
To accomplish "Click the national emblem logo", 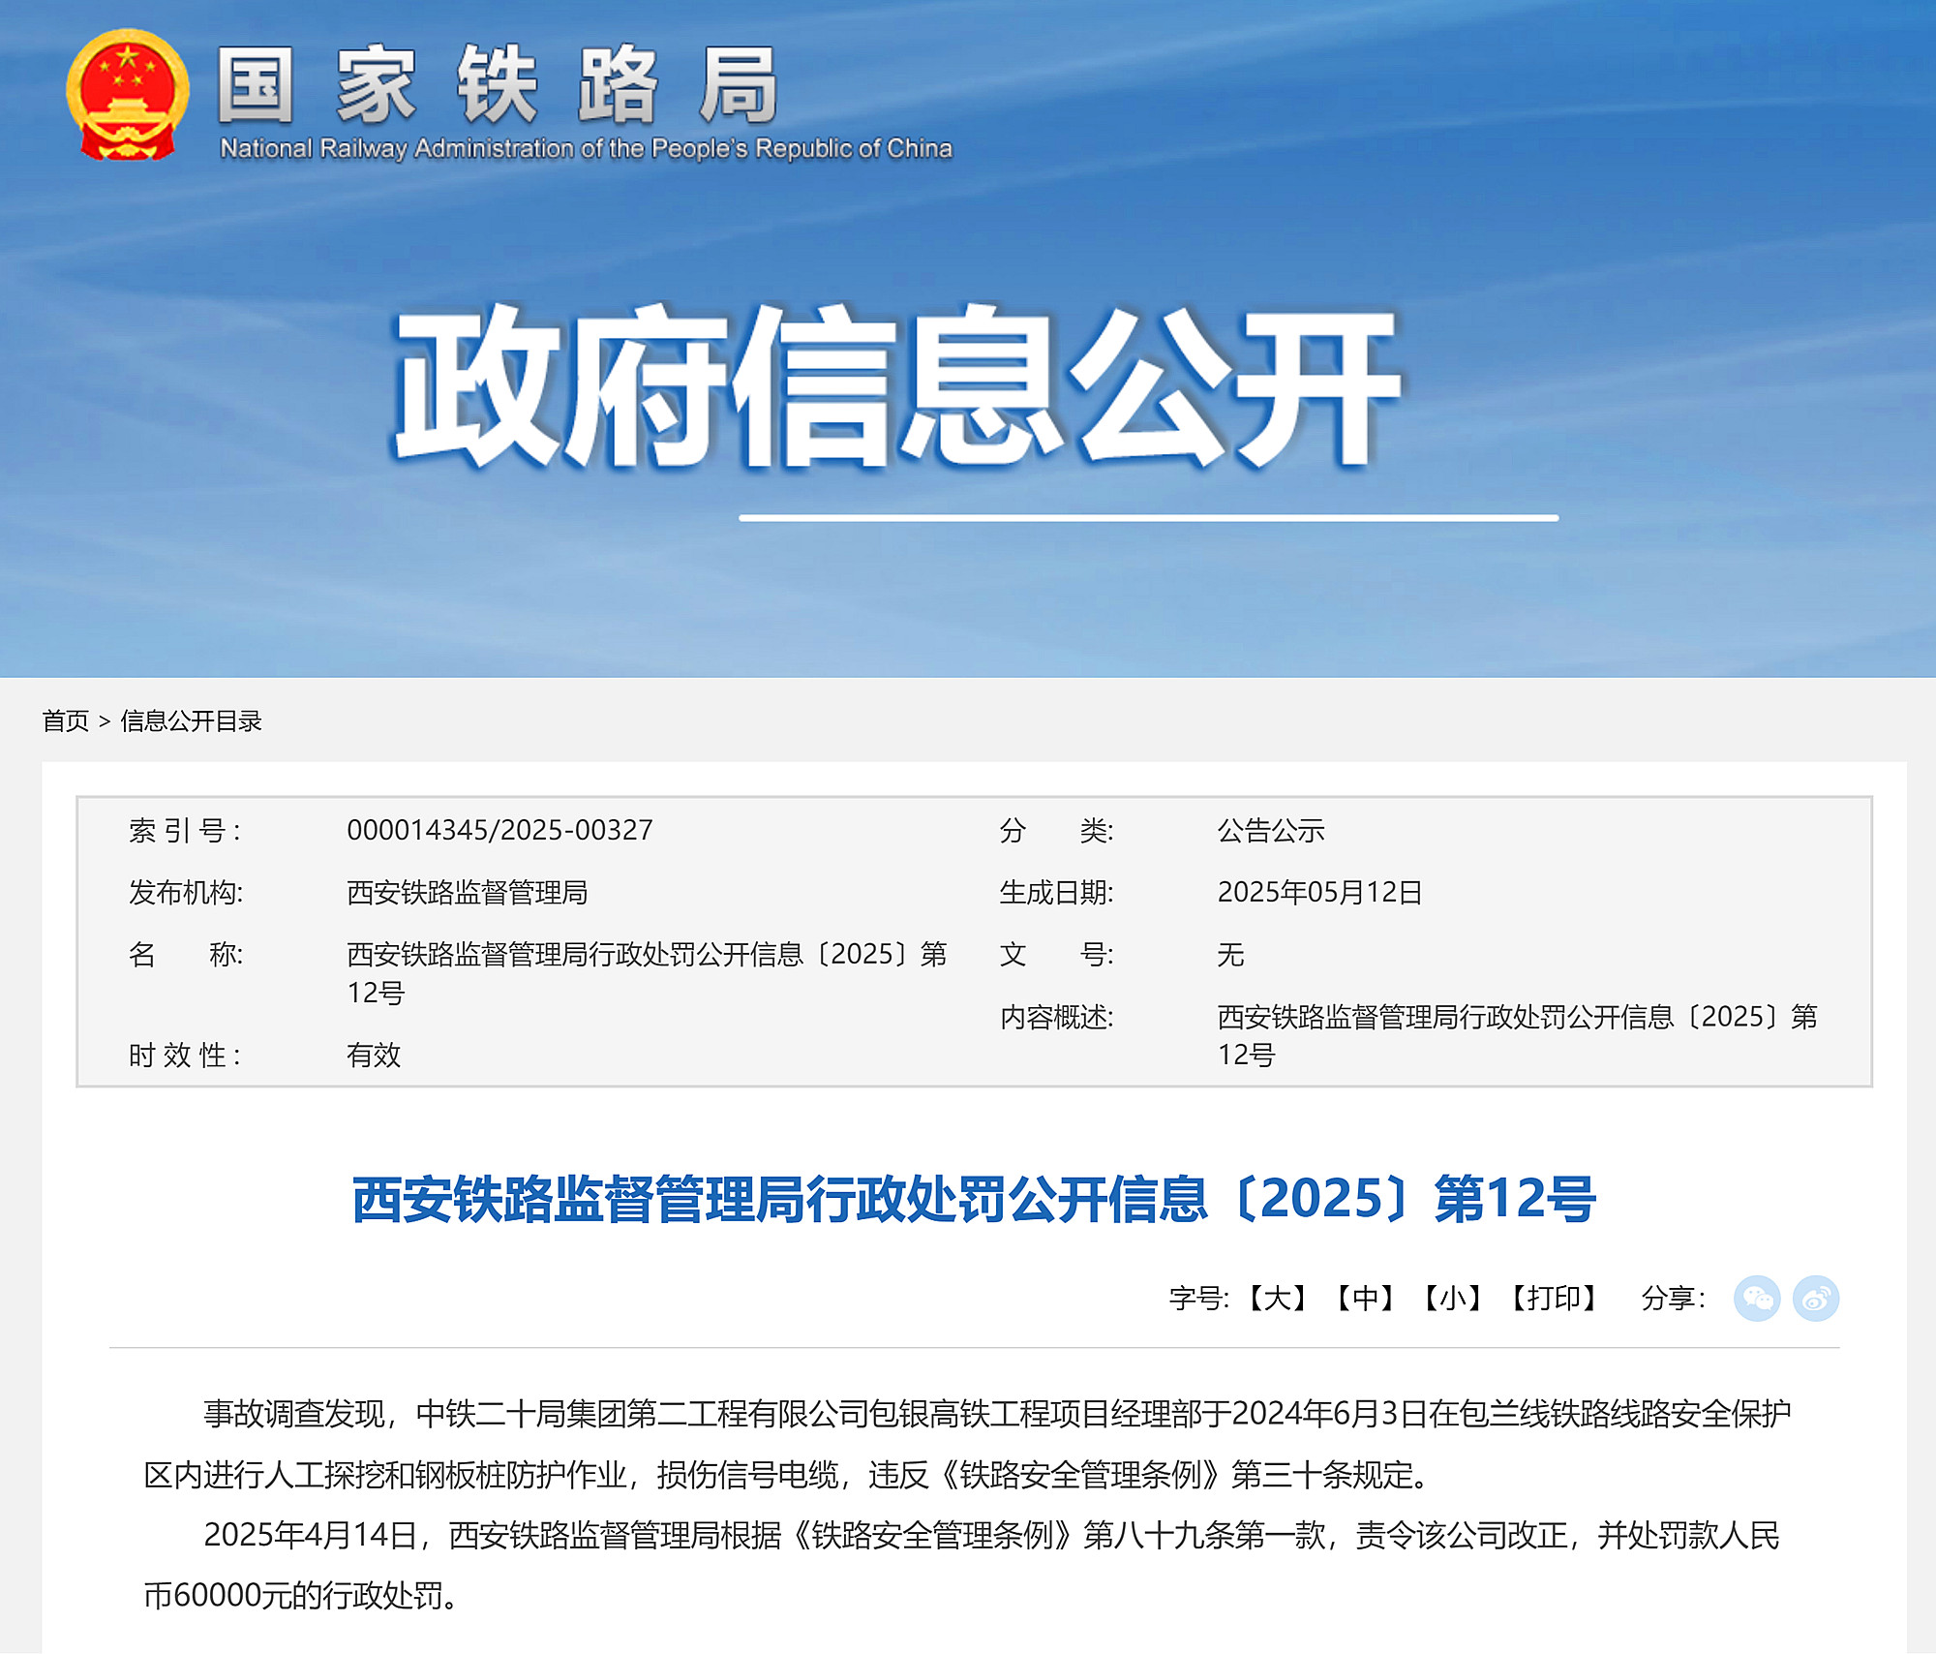I will point(127,94).
